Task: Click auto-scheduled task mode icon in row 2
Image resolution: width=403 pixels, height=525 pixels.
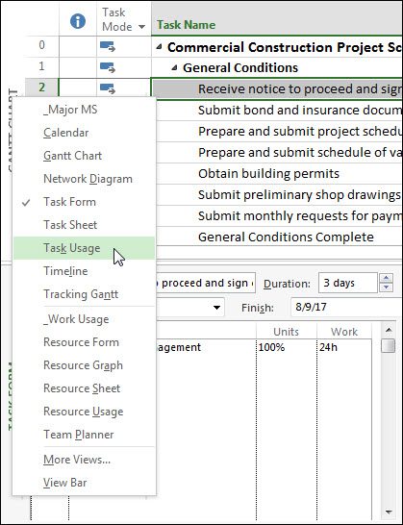Action: [108, 88]
